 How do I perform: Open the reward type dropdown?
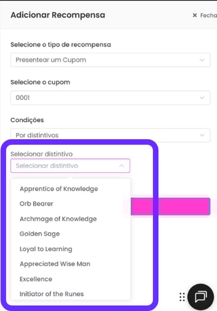tap(111, 60)
